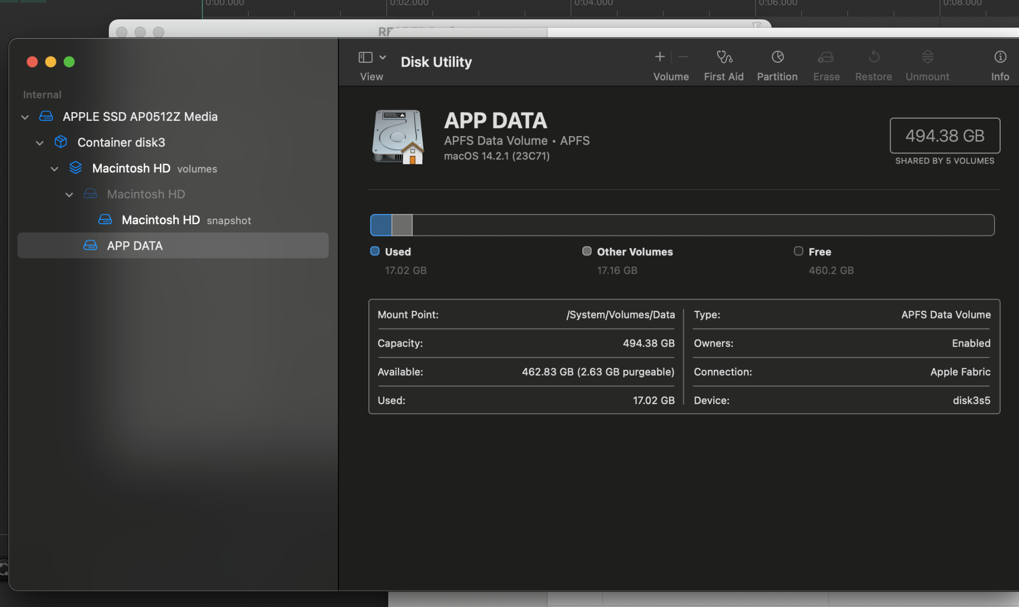Image resolution: width=1019 pixels, height=607 pixels.
Task: Open the Partition pie-chart tool
Action: pos(777,57)
